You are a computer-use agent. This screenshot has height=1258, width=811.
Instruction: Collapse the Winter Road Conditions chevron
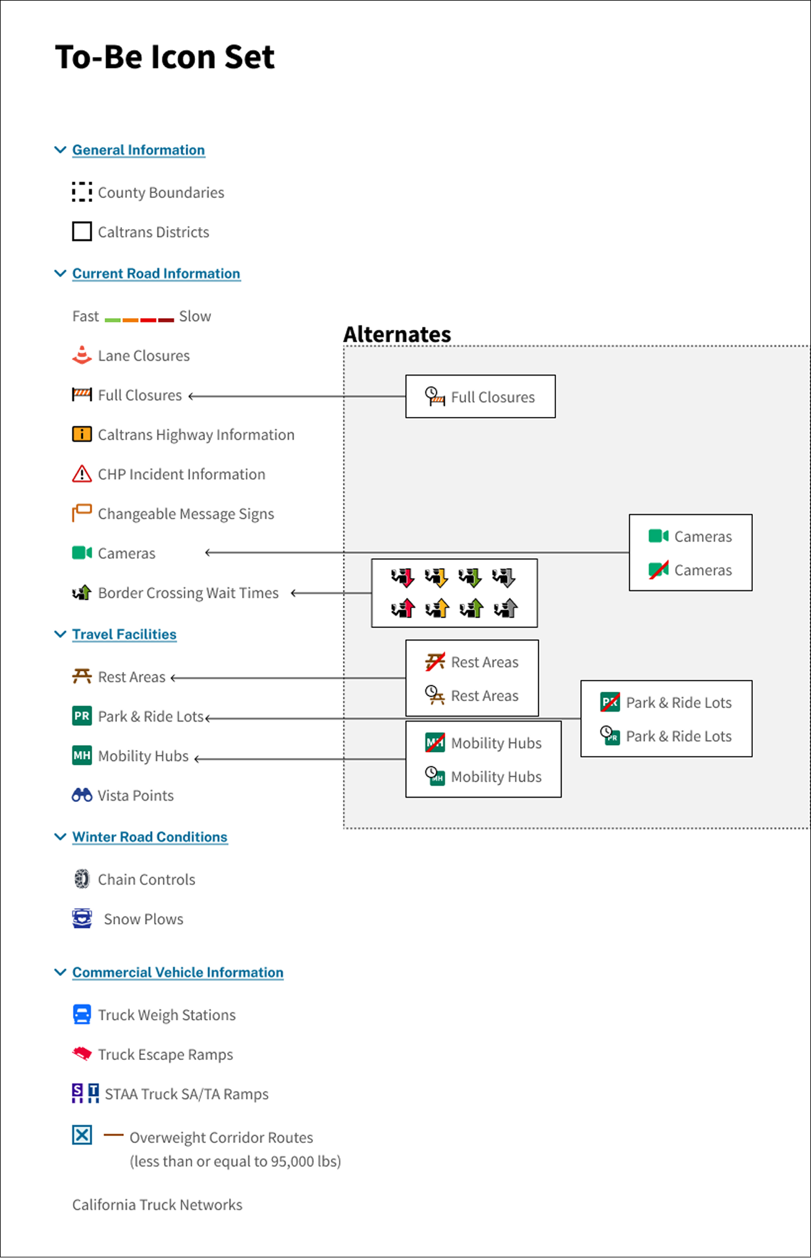point(60,837)
